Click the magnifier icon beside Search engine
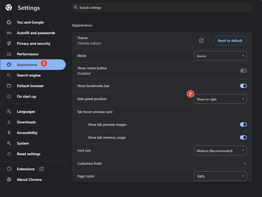262x197 pixels. (x=9, y=75)
